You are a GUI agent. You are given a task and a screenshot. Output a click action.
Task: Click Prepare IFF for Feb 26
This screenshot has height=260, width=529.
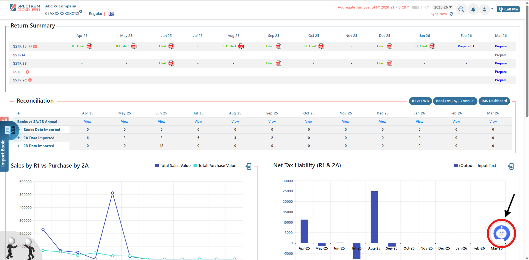click(x=466, y=46)
